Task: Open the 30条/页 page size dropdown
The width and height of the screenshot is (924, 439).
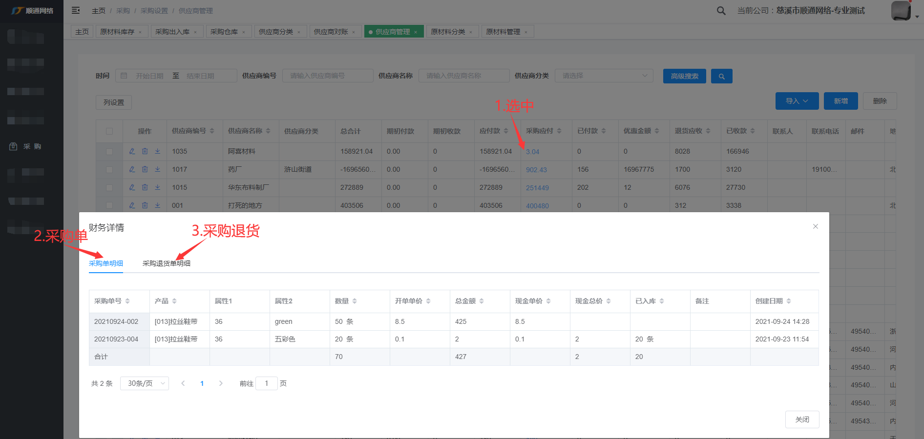Action: pyautogui.click(x=145, y=383)
